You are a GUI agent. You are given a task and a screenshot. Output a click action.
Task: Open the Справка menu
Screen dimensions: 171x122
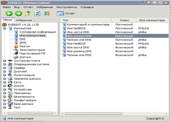point(87,7)
